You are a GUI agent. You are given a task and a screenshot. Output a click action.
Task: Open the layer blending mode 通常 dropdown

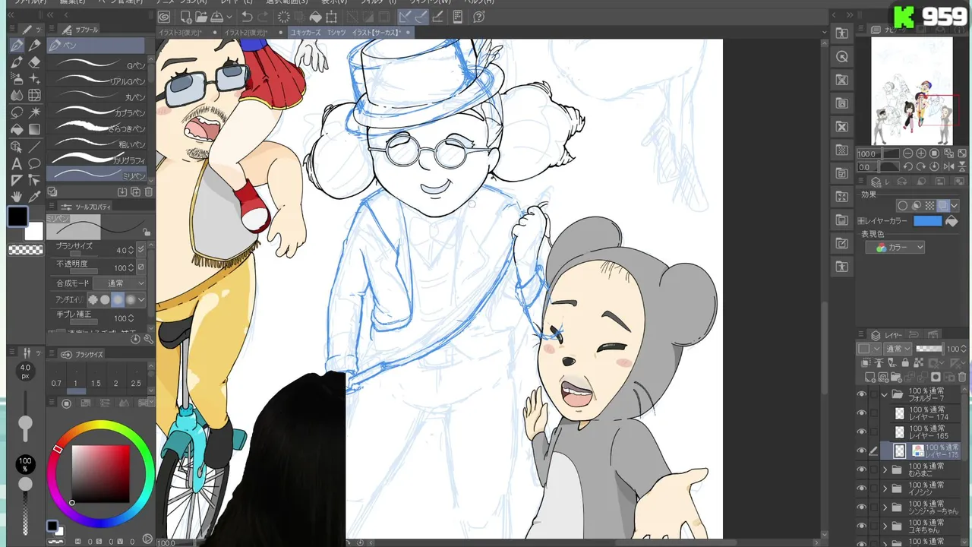point(898,349)
